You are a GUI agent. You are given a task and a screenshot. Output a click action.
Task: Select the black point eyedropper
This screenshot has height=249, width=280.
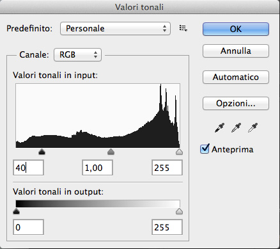click(x=219, y=127)
